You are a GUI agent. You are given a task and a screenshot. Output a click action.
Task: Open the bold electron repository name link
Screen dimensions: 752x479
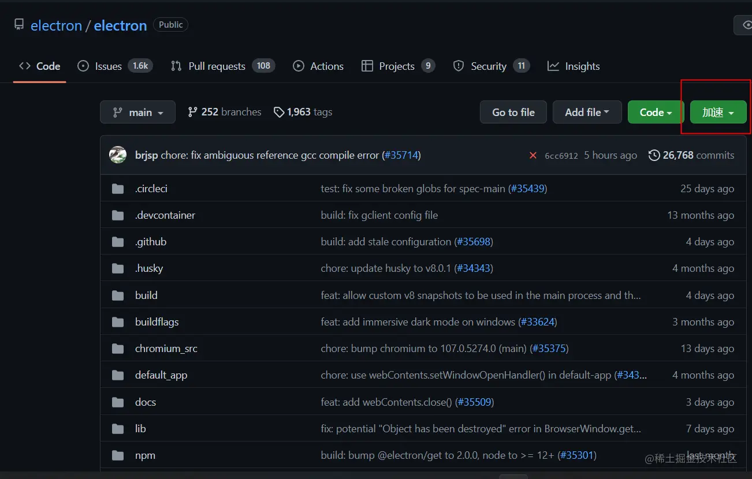click(x=120, y=25)
